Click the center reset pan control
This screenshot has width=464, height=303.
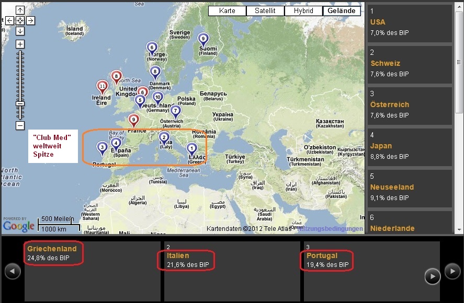click(20, 21)
